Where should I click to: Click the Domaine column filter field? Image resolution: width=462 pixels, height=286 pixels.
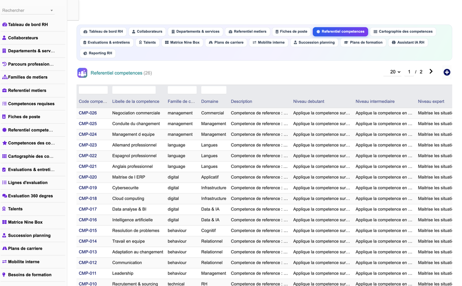214,90
